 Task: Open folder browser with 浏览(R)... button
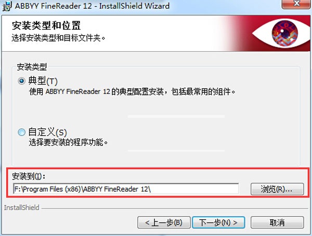(277, 189)
